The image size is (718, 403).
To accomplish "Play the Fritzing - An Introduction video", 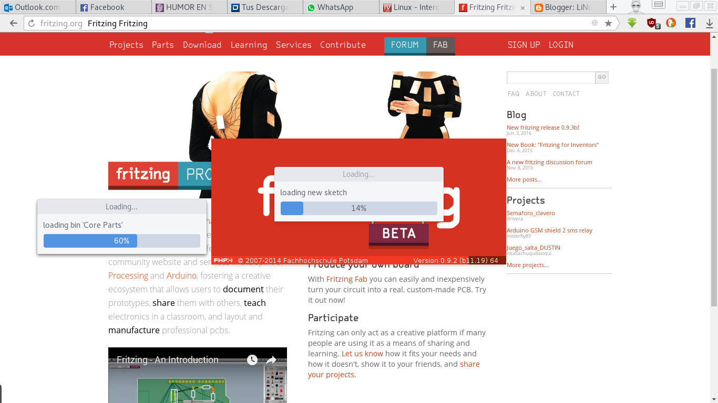I will tap(198, 375).
